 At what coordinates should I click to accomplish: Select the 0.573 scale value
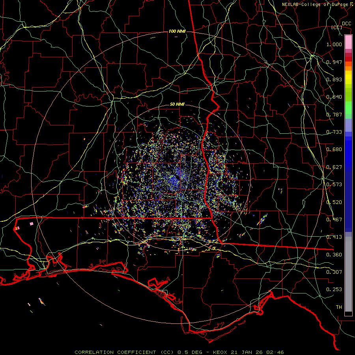334,185
